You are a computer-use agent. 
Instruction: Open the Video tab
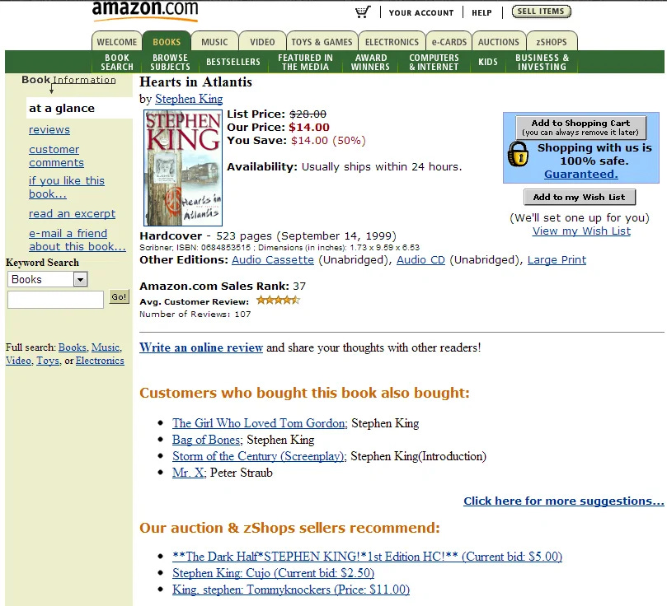(x=262, y=42)
